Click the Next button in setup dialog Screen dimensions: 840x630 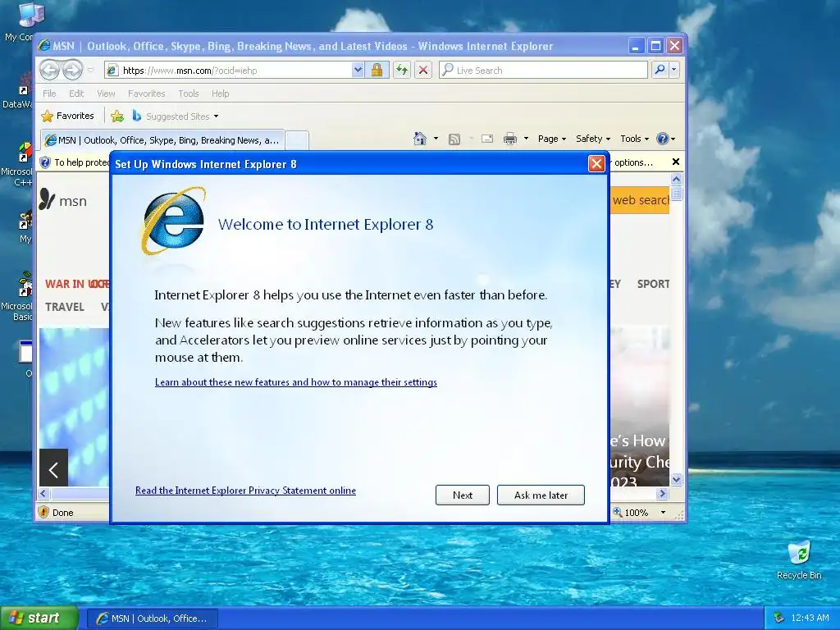(x=463, y=495)
